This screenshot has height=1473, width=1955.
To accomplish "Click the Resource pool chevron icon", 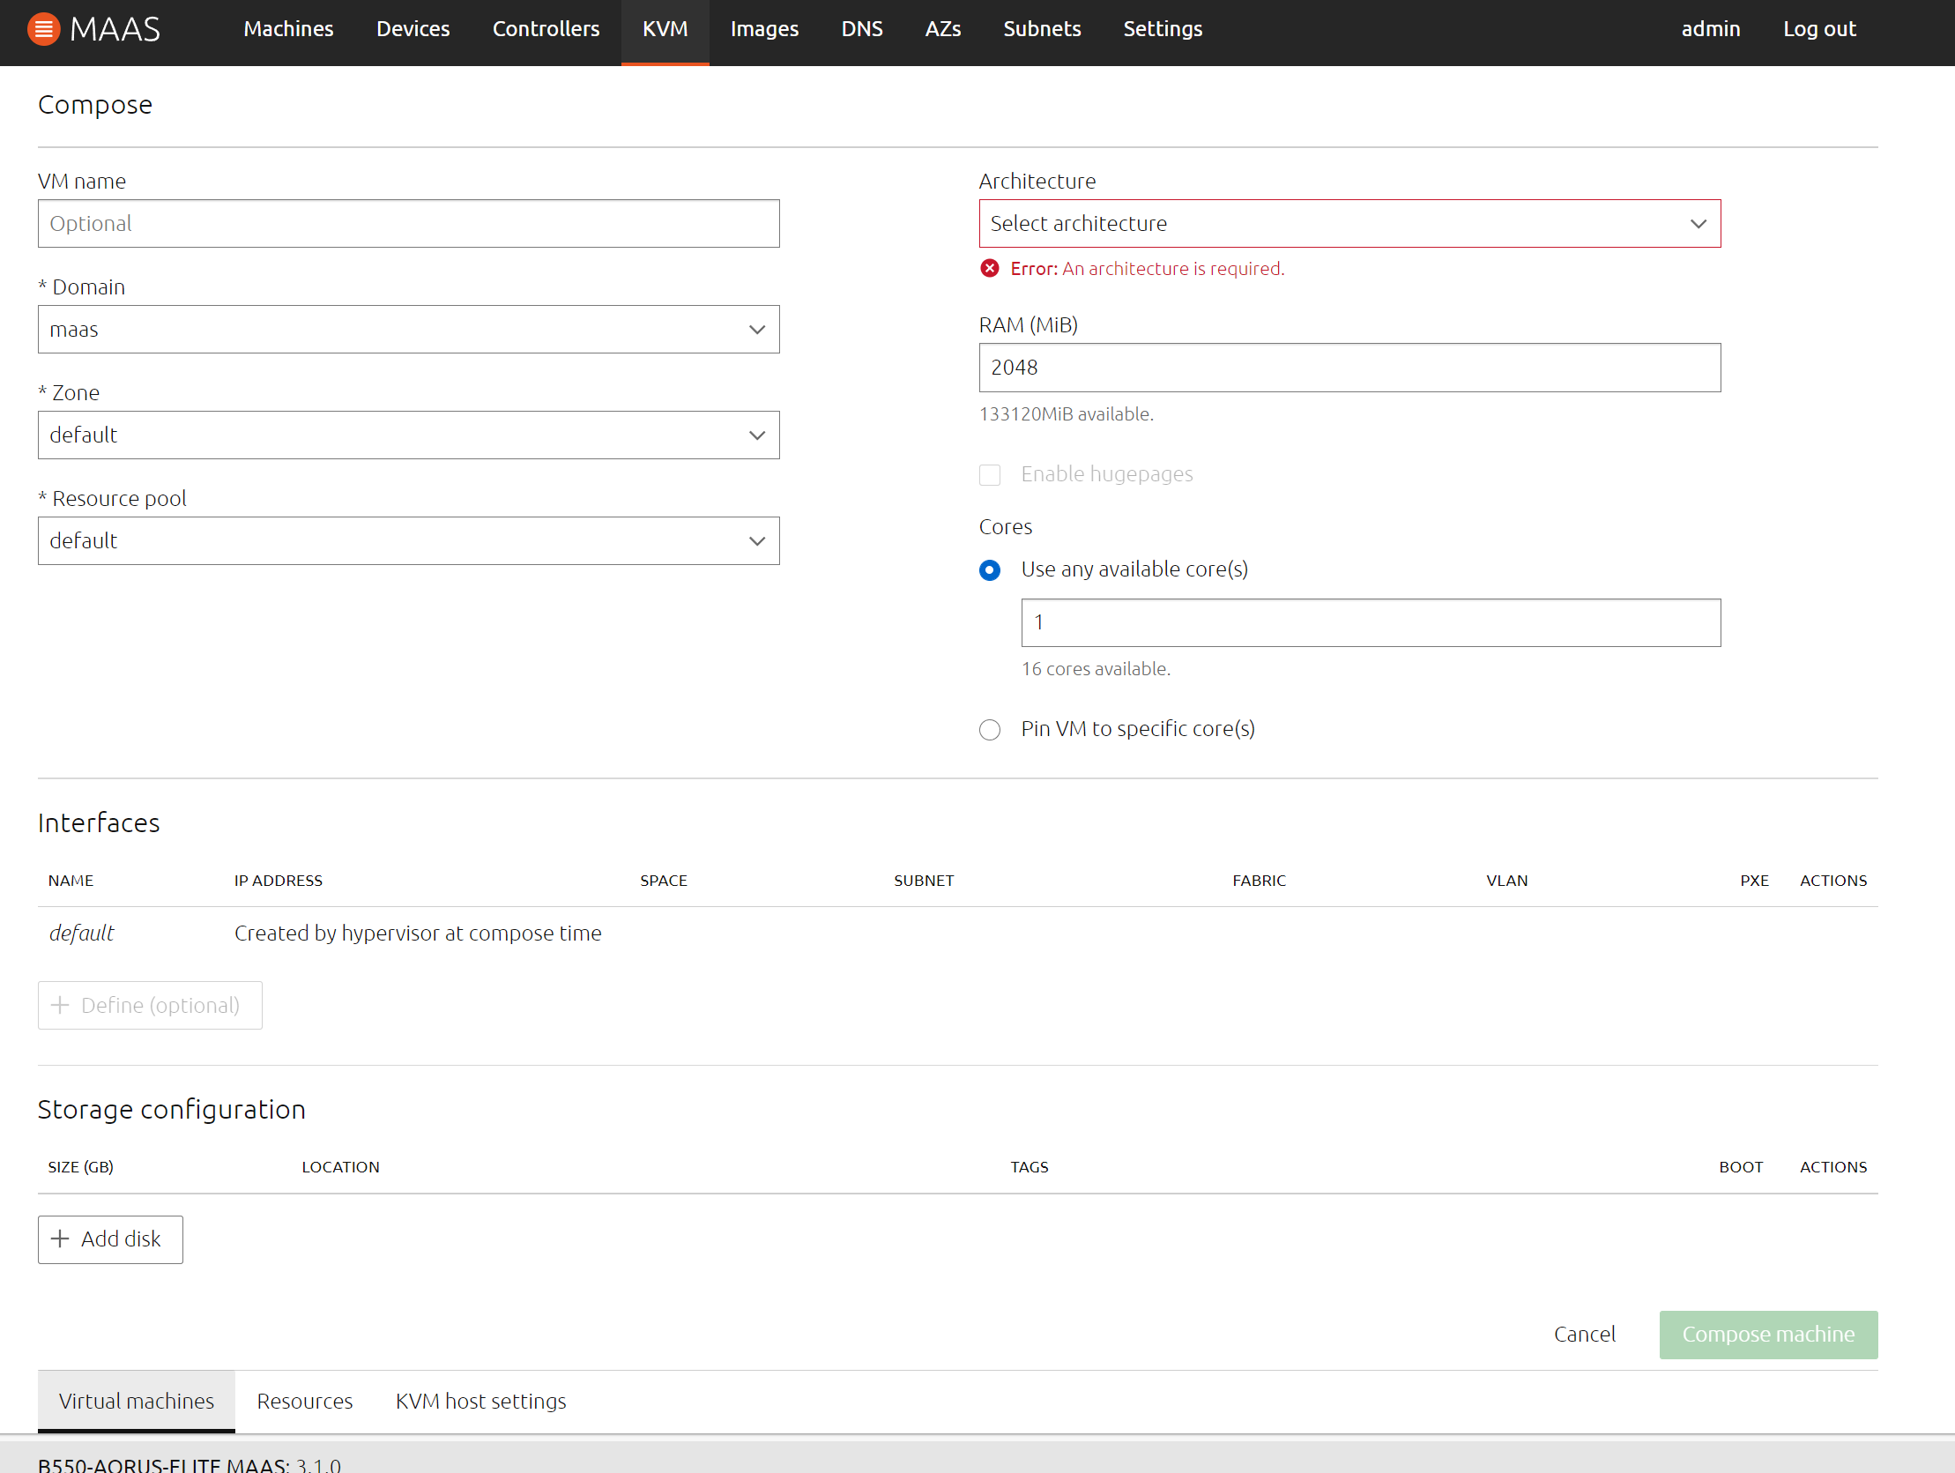I will tap(756, 541).
